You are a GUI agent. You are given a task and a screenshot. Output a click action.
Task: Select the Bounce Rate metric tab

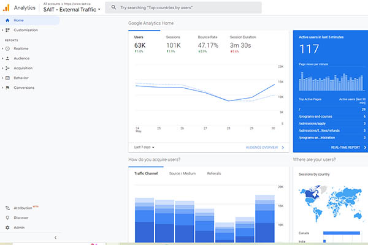pyautogui.click(x=208, y=44)
